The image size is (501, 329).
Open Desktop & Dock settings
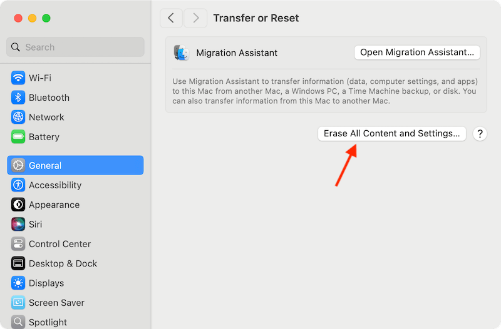63,263
